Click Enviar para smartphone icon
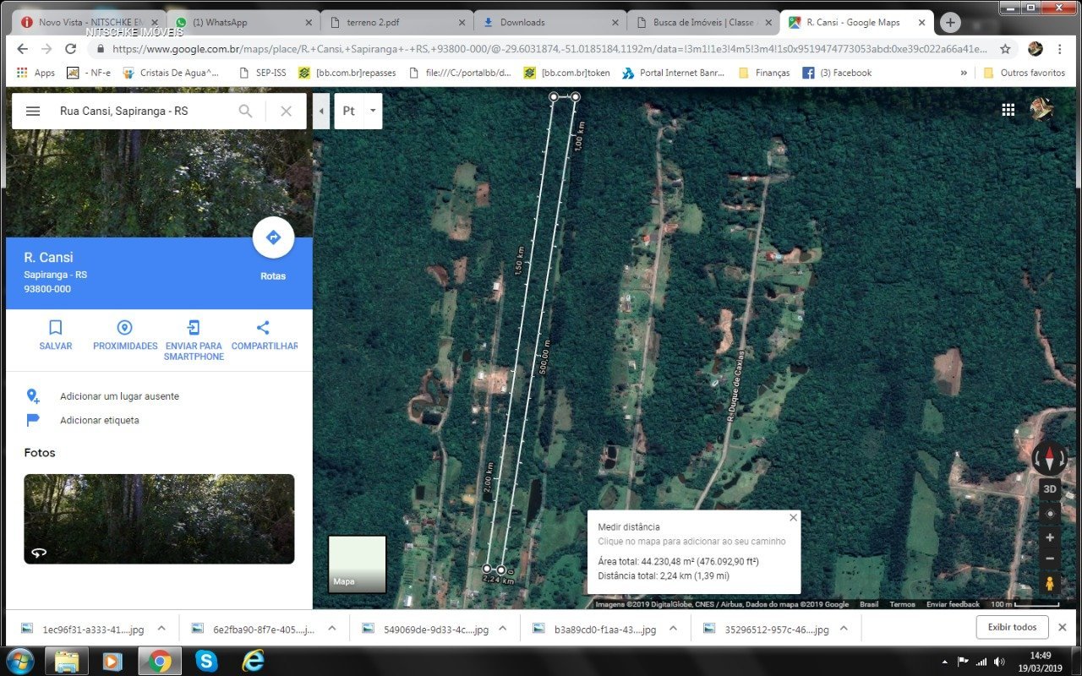The image size is (1082, 676). point(194,328)
